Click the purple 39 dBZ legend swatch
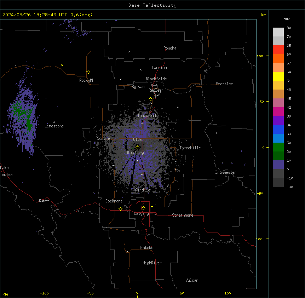 click(278, 121)
